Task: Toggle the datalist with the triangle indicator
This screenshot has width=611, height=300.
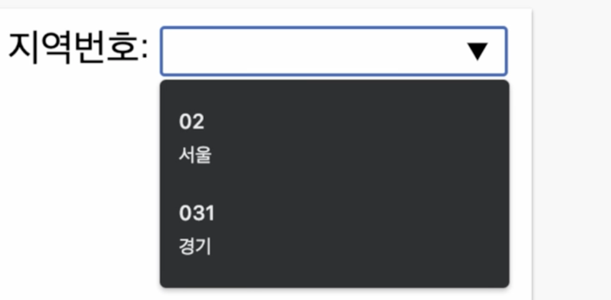Action: 477,52
